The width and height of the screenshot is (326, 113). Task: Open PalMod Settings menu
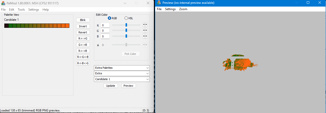tap(34, 10)
